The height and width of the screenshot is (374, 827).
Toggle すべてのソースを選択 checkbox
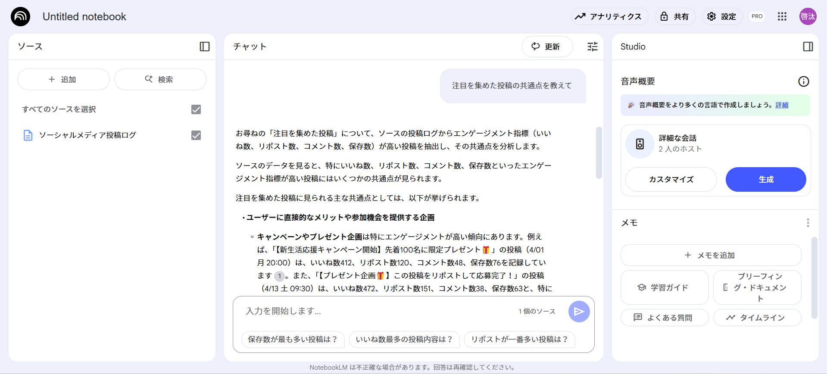[196, 109]
